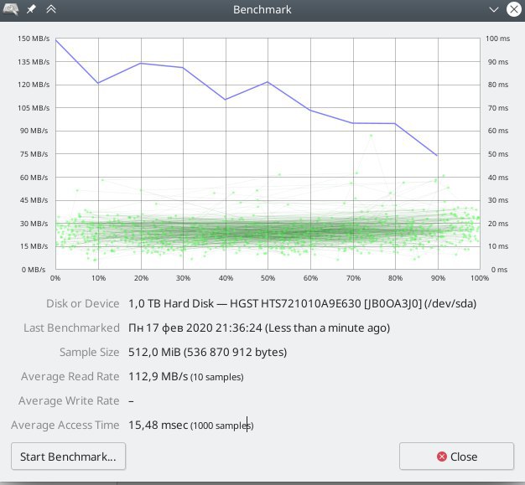Pin the Benchmark window on all desktops
The image size is (525, 485).
point(31,9)
